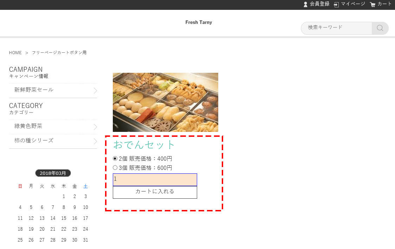Click the oden product image

click(166, 102)
